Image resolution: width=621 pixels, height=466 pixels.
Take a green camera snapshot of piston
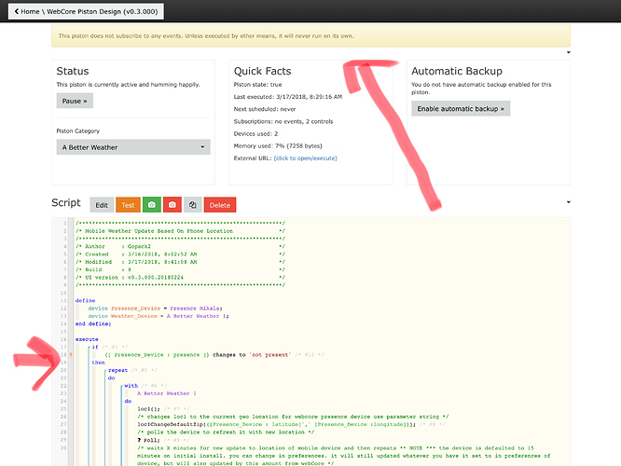(x=152, y=205)
